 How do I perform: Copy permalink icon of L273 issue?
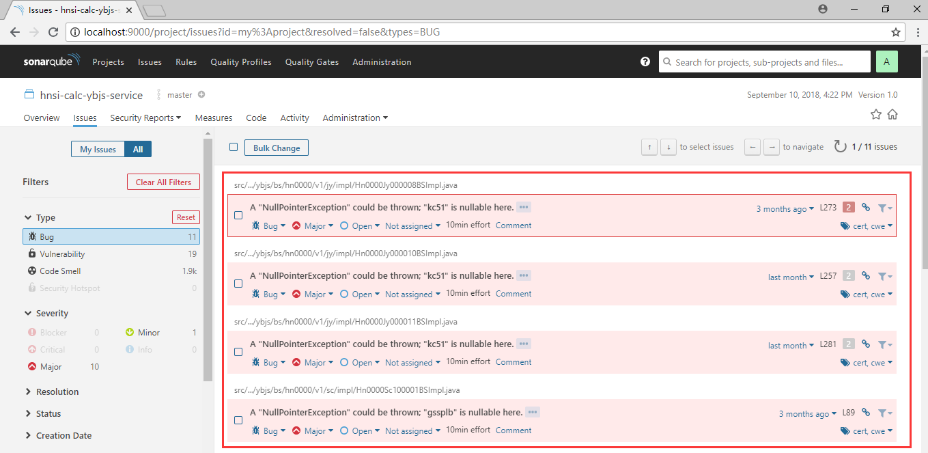866,208
